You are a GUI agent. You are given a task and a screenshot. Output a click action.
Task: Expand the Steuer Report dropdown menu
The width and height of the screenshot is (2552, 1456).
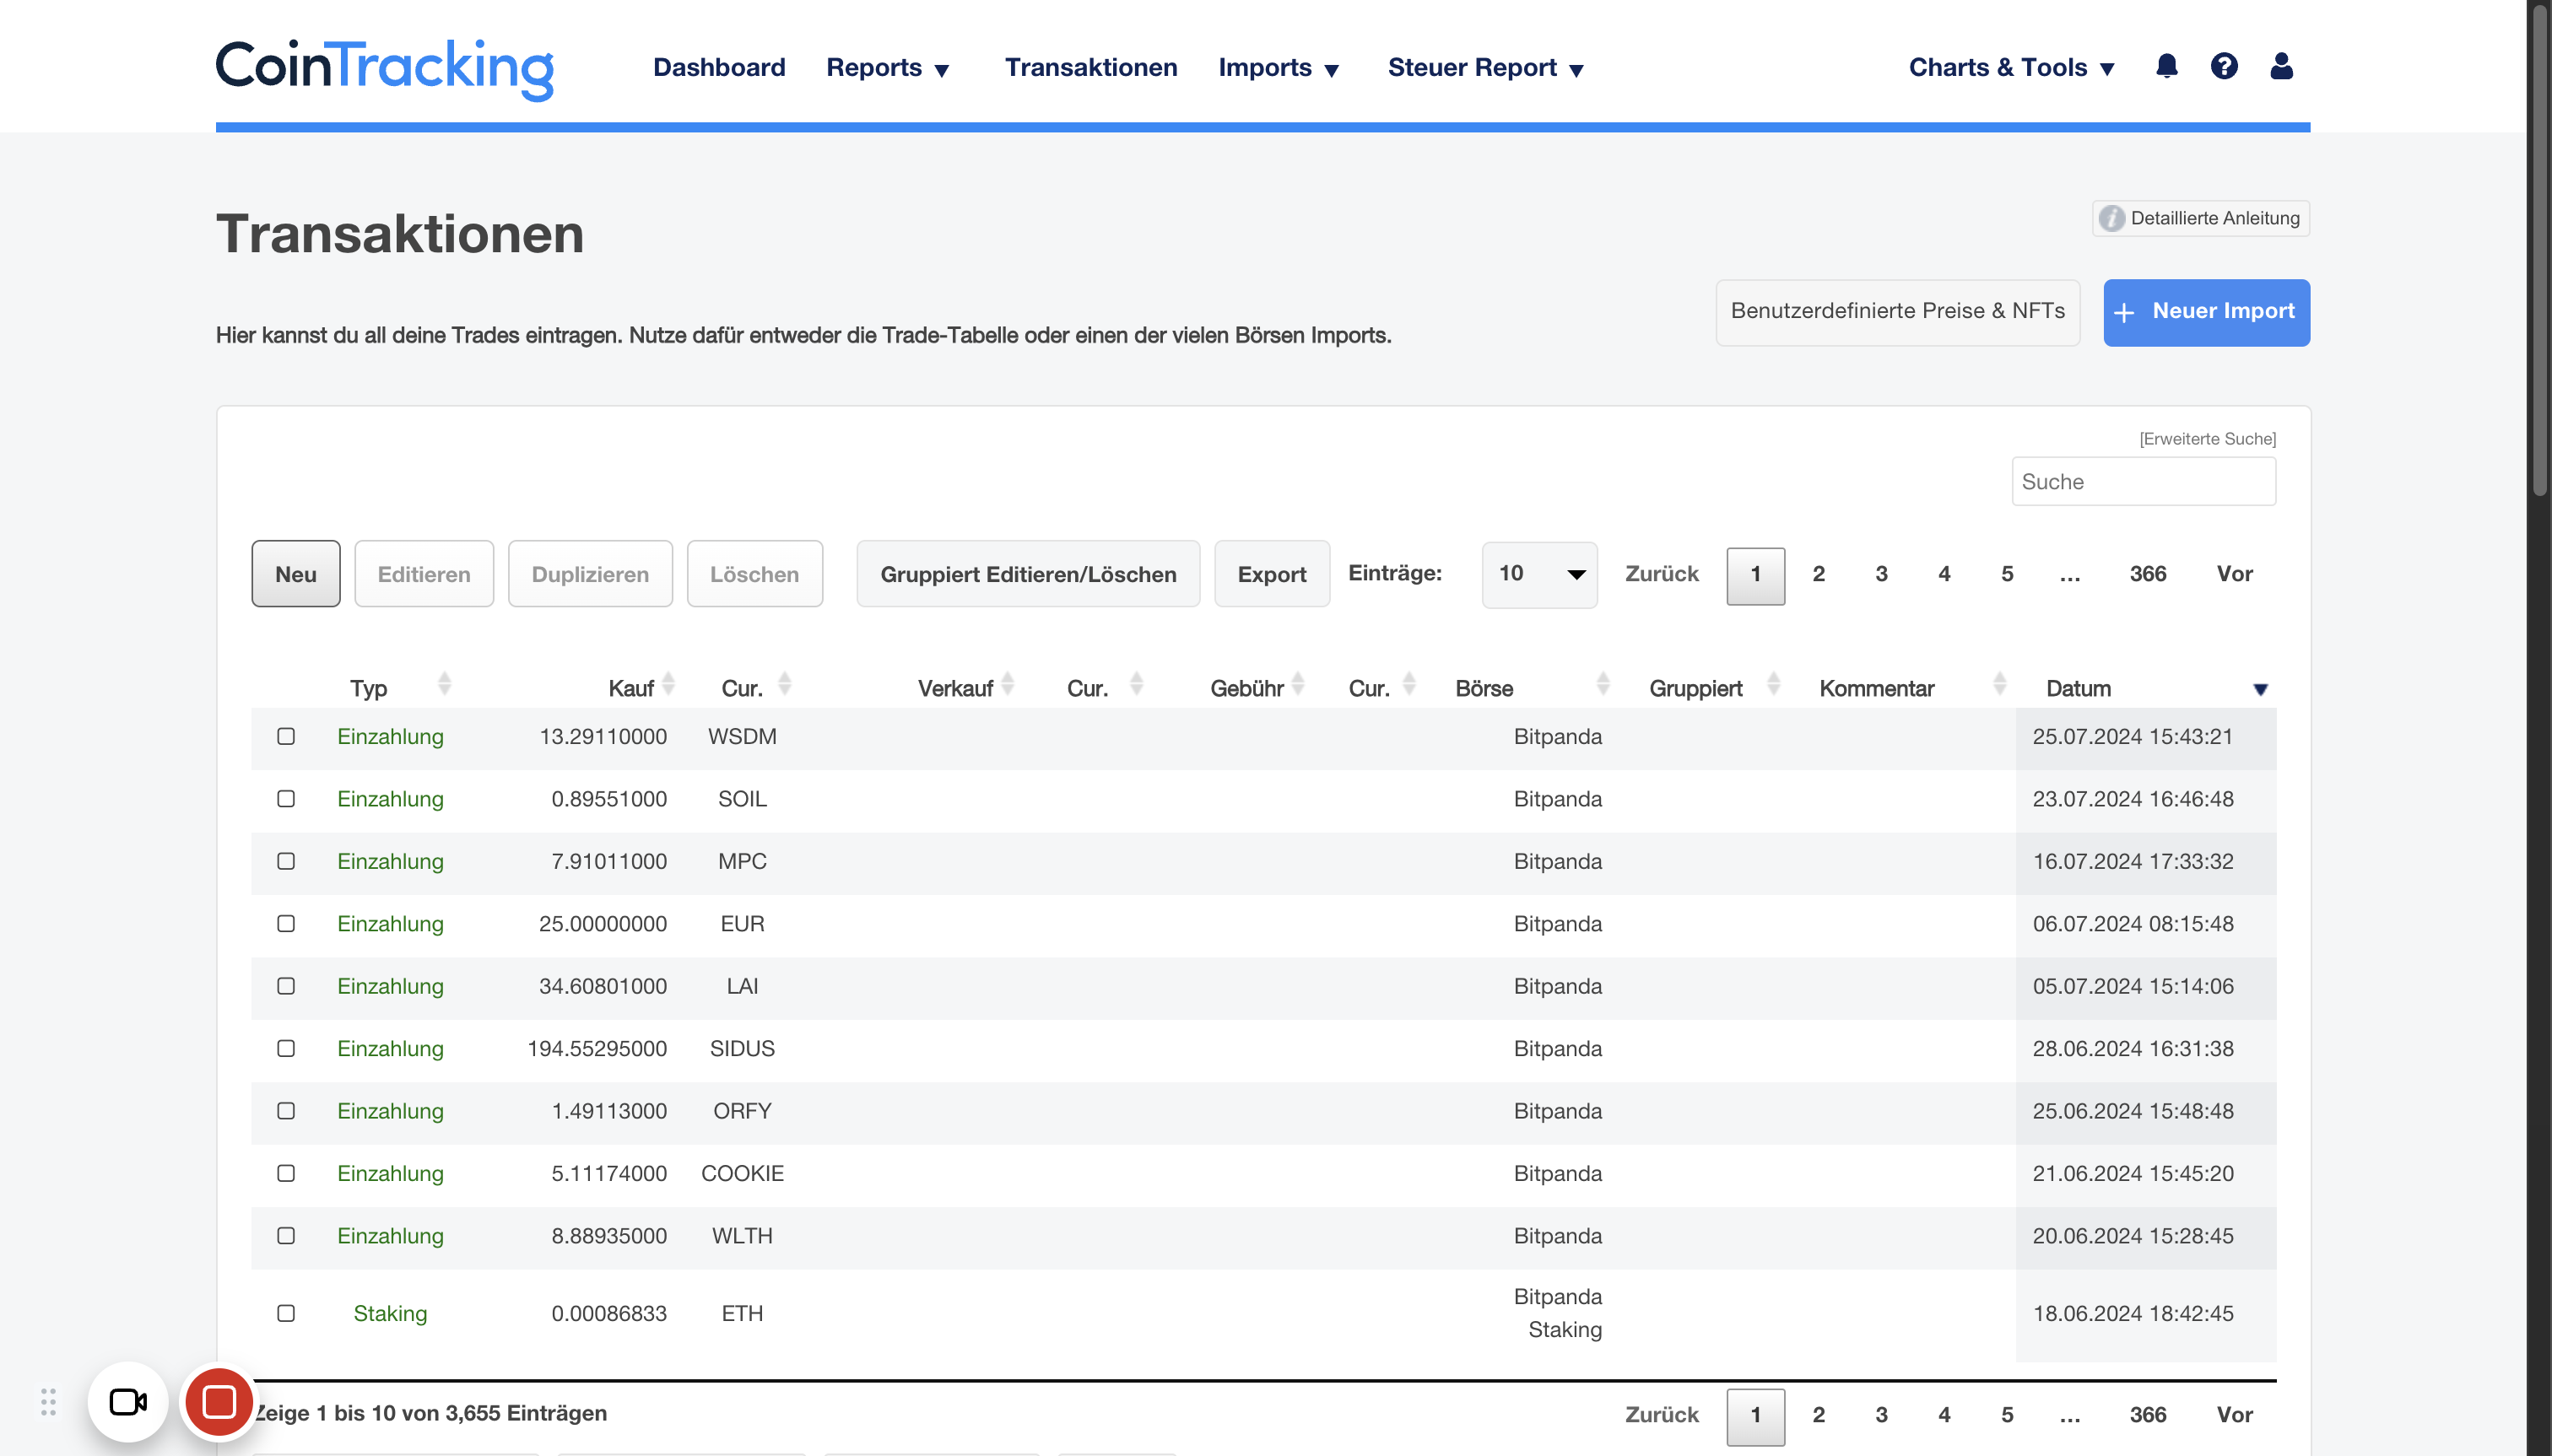(x=1485, y=68)
